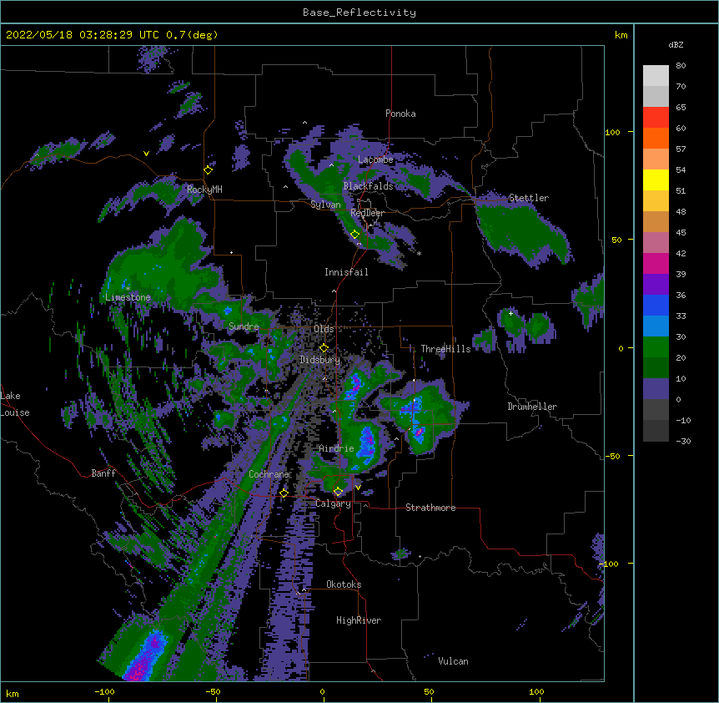
Task: Click the RedDeer city label
Action: [x=367, y=213]
